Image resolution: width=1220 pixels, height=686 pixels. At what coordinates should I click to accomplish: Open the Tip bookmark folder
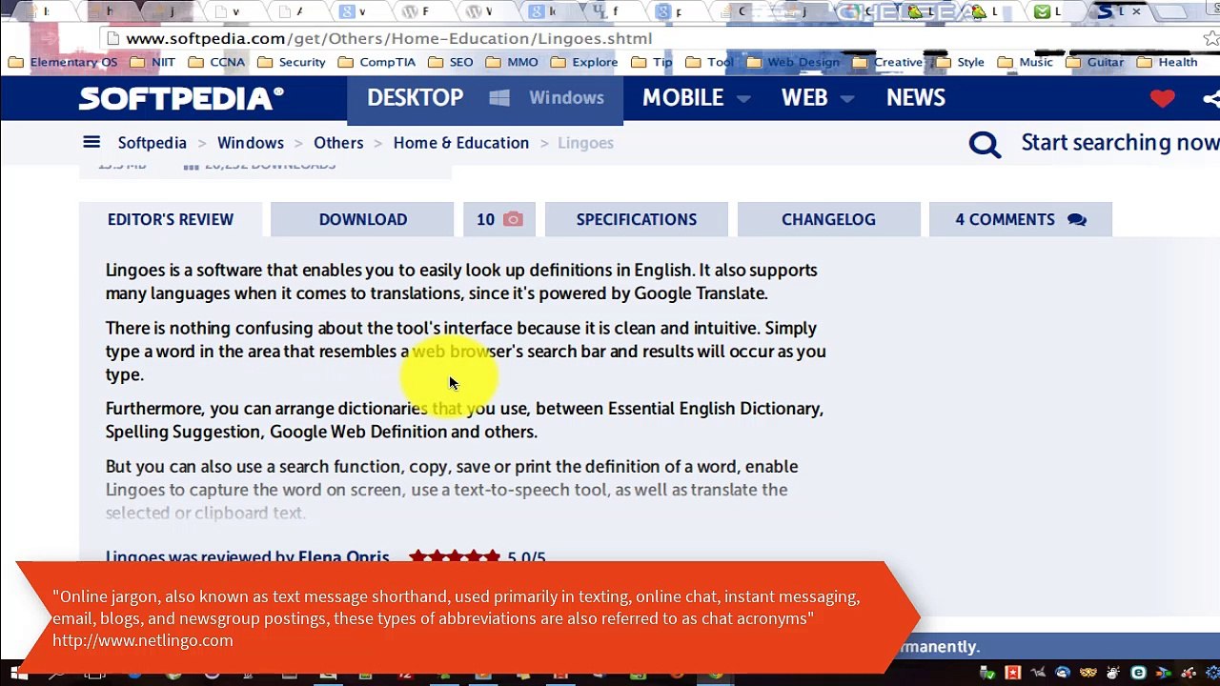pyautogui.click(x=652, y=62)
